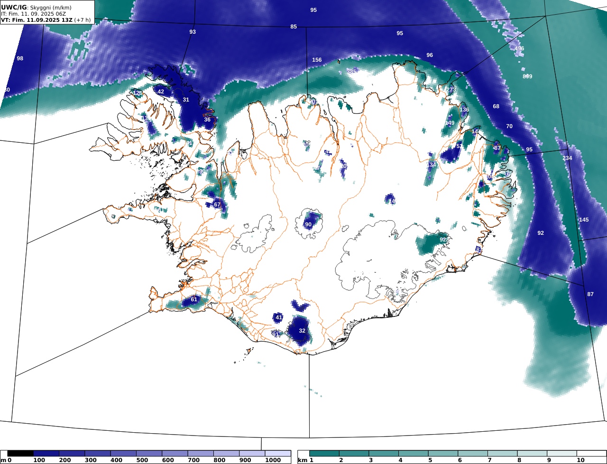Click the 'km' unit label of the legend

click(x=302, y=461)
